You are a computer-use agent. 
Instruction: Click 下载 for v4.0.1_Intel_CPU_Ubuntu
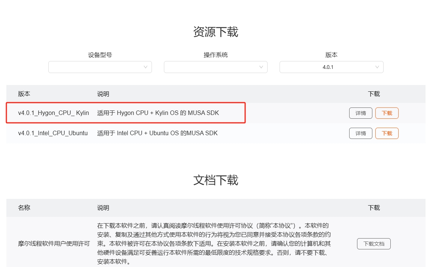point(387,133)
